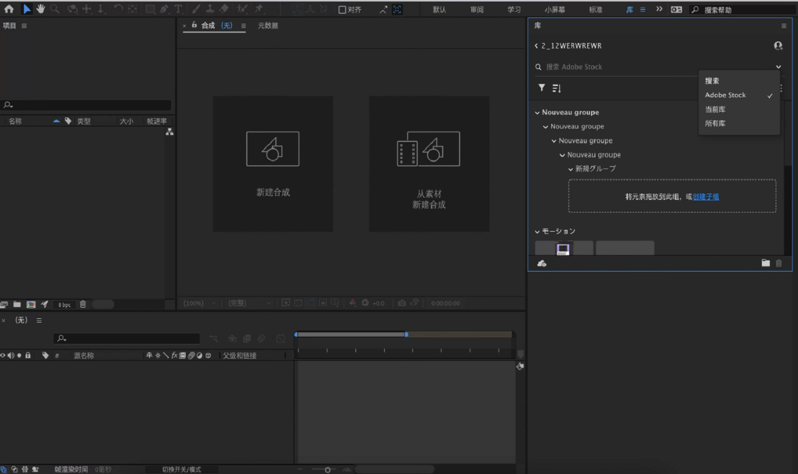Toggle the video eye column switch
This screenshot has width=798, height=474.
[x=3, y=355]
